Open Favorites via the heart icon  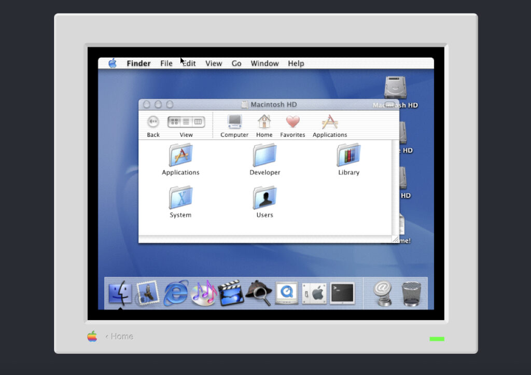point(292,122)
